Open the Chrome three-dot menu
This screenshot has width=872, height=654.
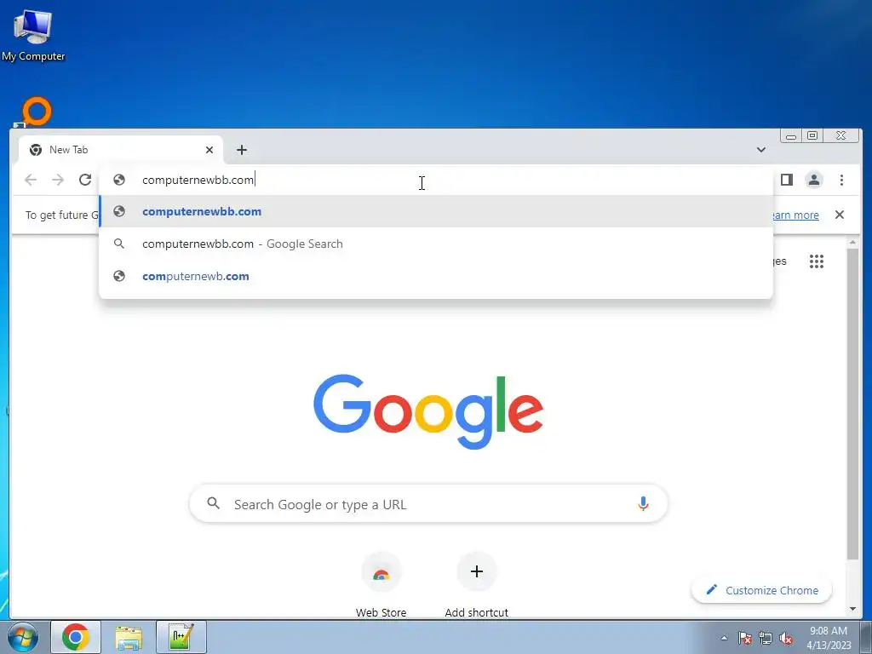(841, 180)
